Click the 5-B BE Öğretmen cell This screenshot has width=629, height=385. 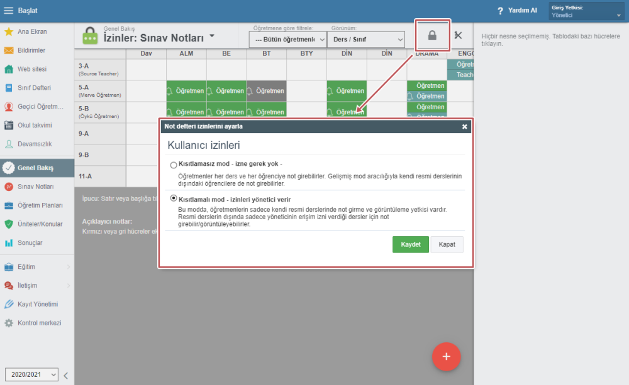226,109
